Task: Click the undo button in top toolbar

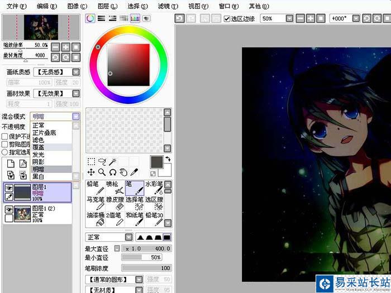Action: coord(179,18)
